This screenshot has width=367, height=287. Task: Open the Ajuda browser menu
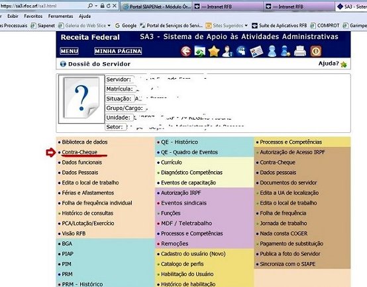85,16
